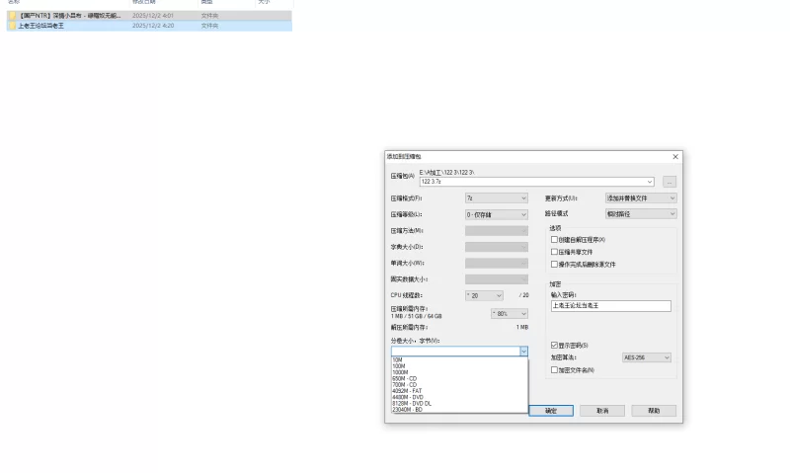Collapse the 分卷大小 volume size dropdown arrow

coord(524,352)
